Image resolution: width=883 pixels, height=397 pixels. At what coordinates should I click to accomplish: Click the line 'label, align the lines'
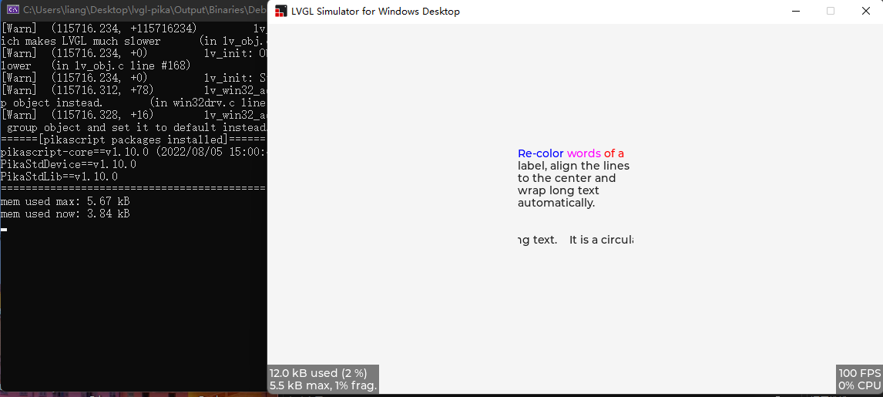[573, 166]
